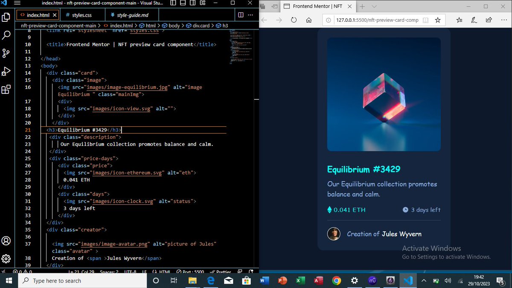
Task: Stop Live Server on Port 5500
Action: tap(190, 271)
